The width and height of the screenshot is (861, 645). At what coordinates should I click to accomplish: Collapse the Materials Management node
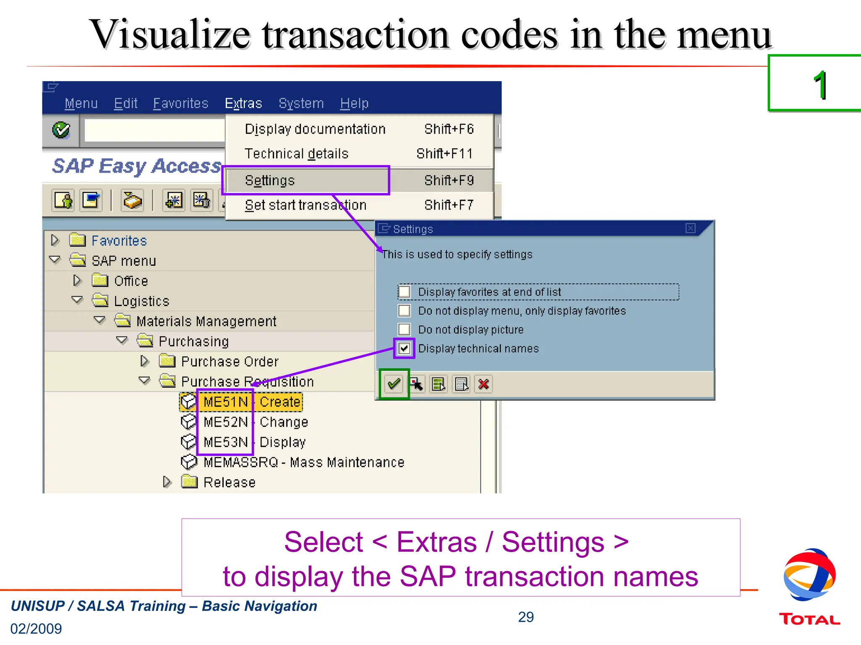pos(100,321)
